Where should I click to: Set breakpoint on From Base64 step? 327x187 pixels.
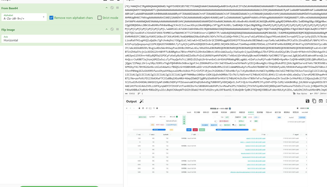(118, 8)
